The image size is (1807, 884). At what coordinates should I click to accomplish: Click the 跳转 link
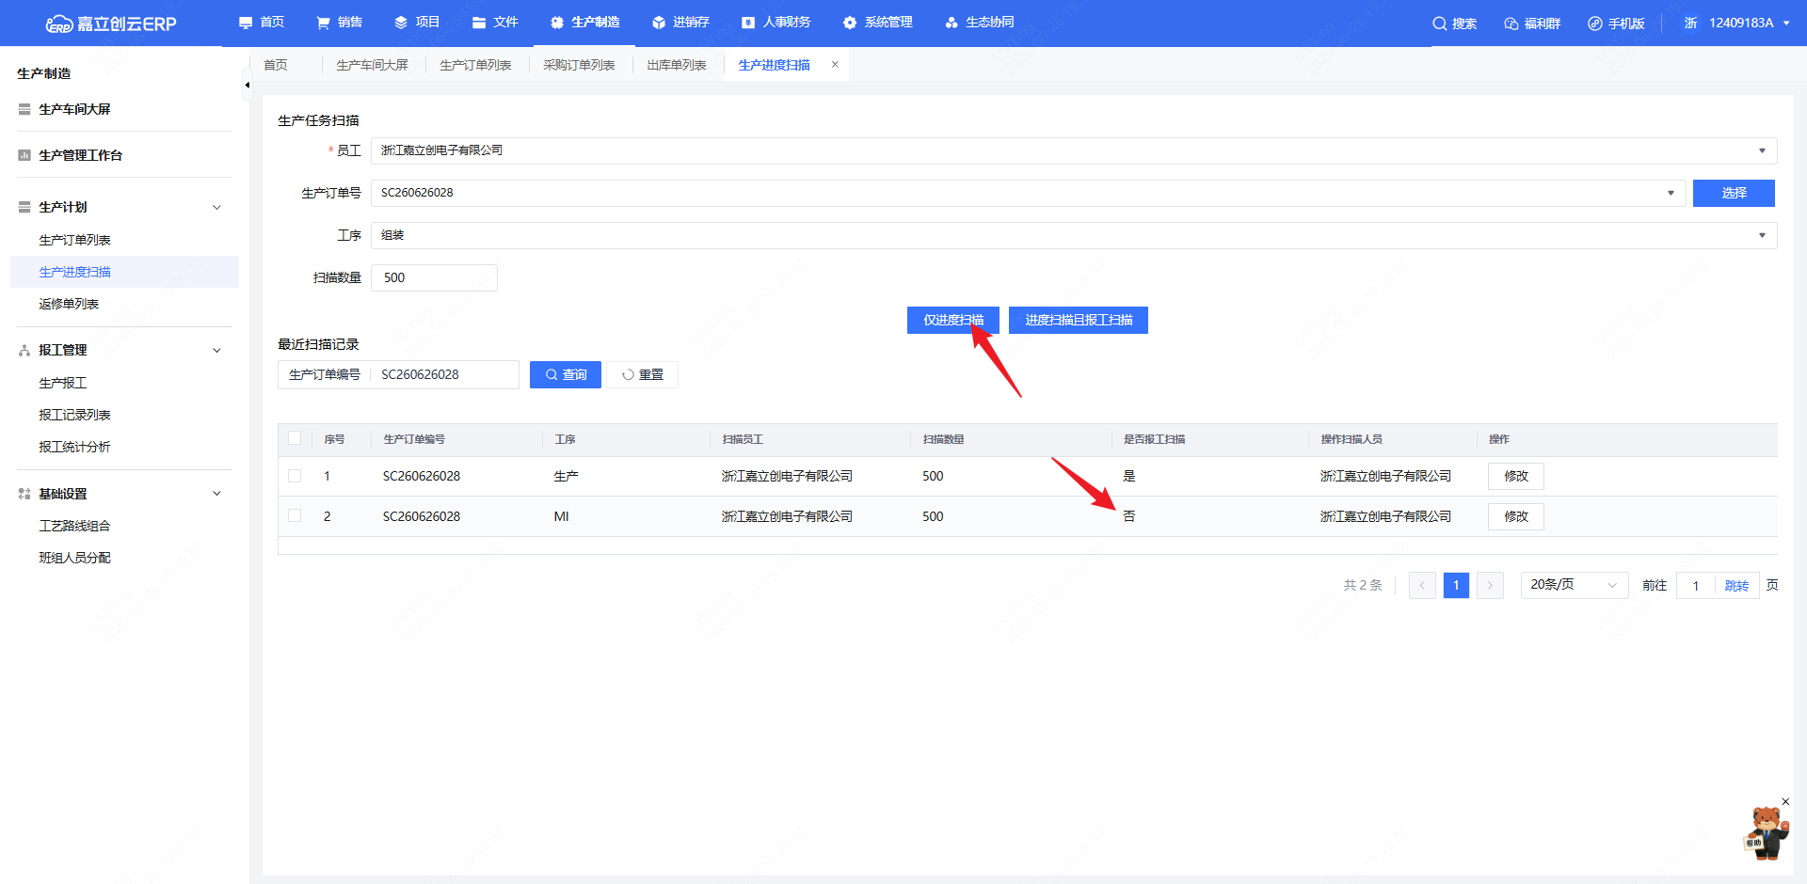pyautogui.click(x=1736, y=586)
